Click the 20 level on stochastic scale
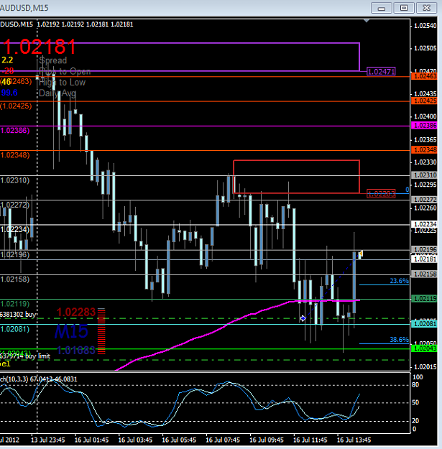The width and height of the screenshot is (442, 449). tap(415, 421)
